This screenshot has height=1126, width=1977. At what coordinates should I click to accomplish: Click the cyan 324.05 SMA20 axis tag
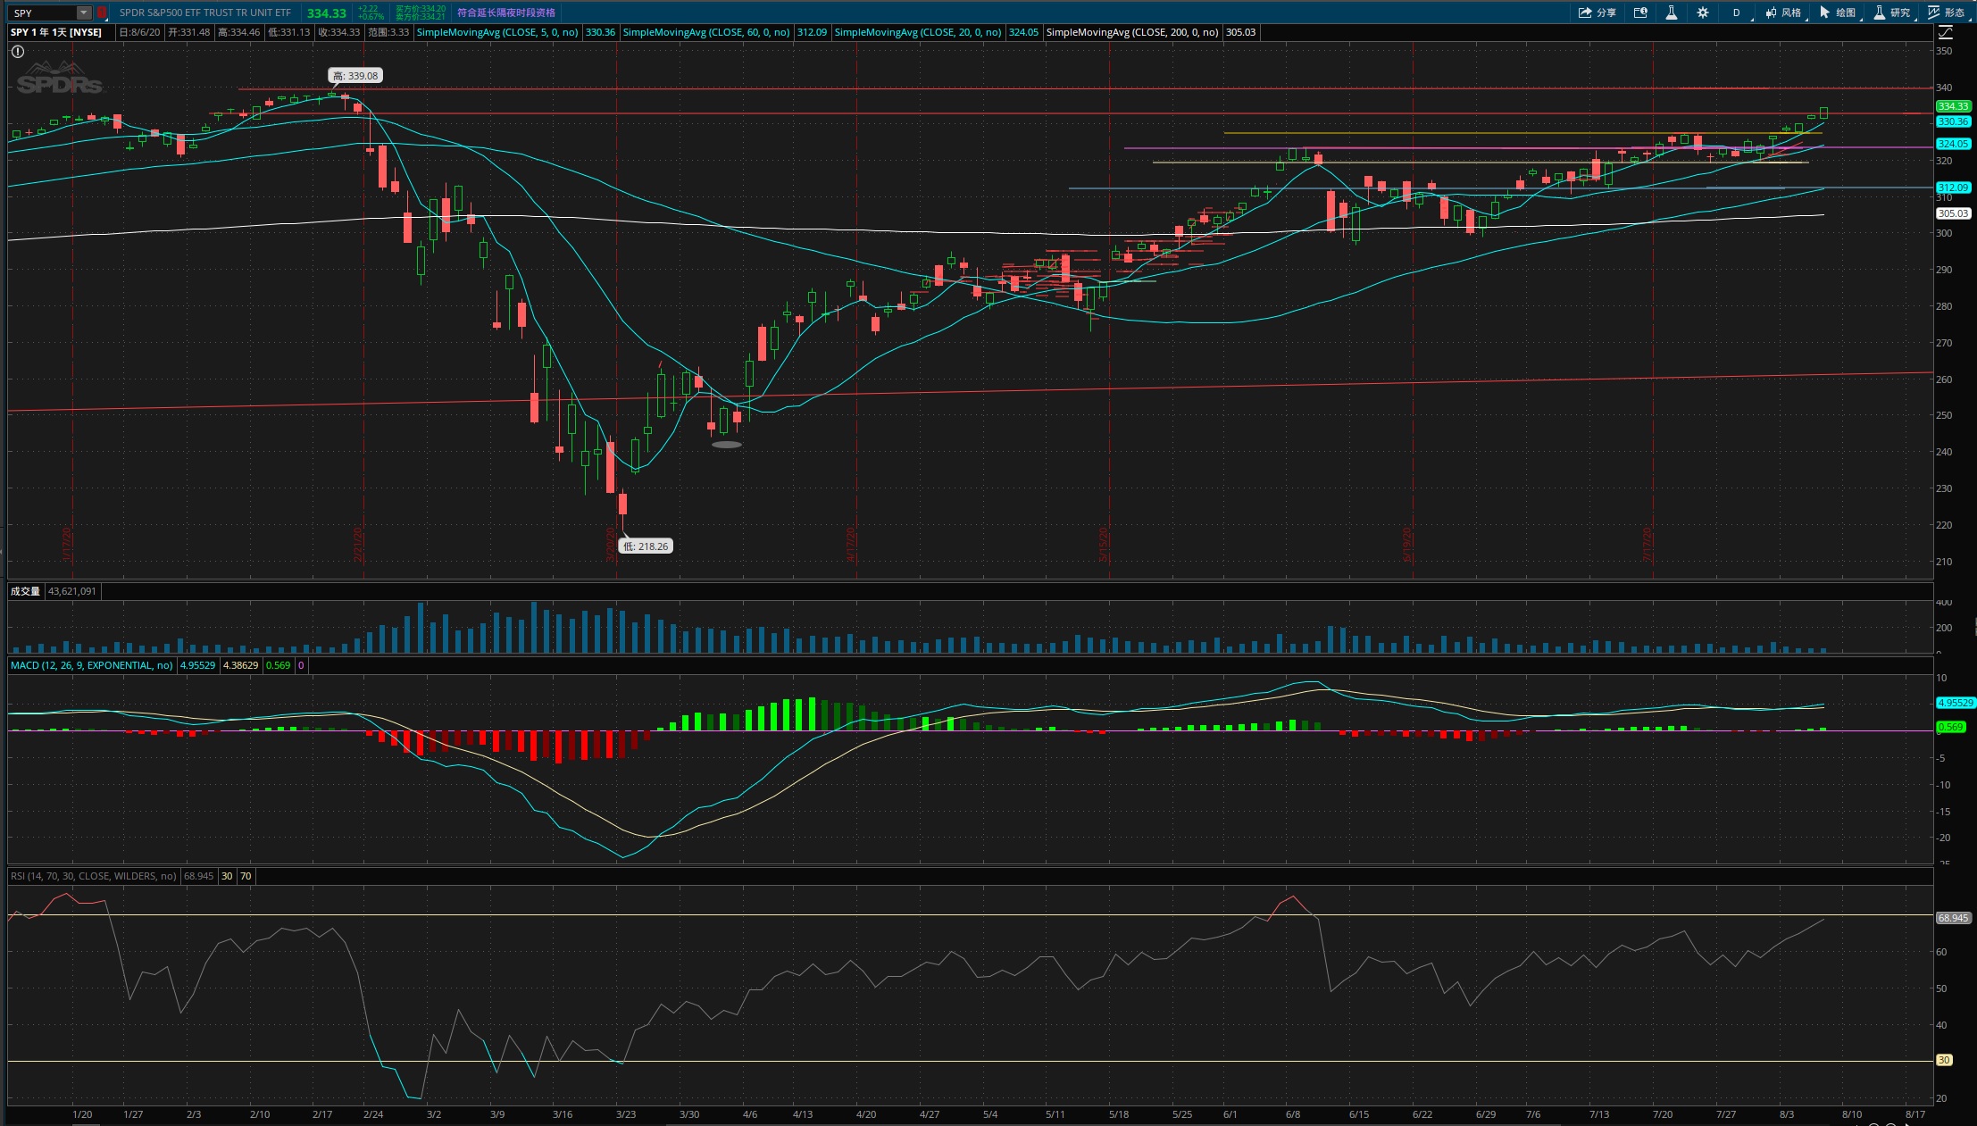[x=1953, y=144]
